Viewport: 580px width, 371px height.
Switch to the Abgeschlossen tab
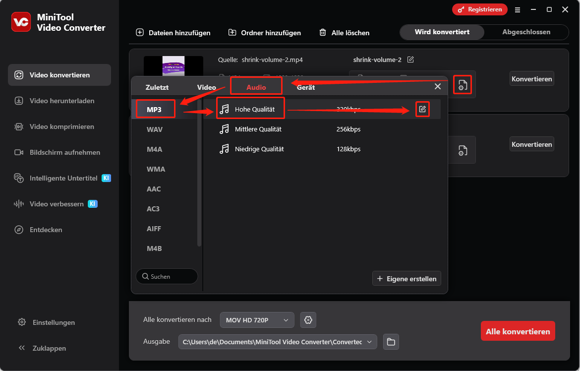pyautogui.click(x=526, y=32)
